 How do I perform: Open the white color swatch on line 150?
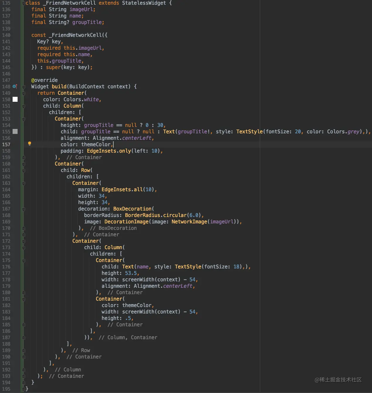[15, 99]
